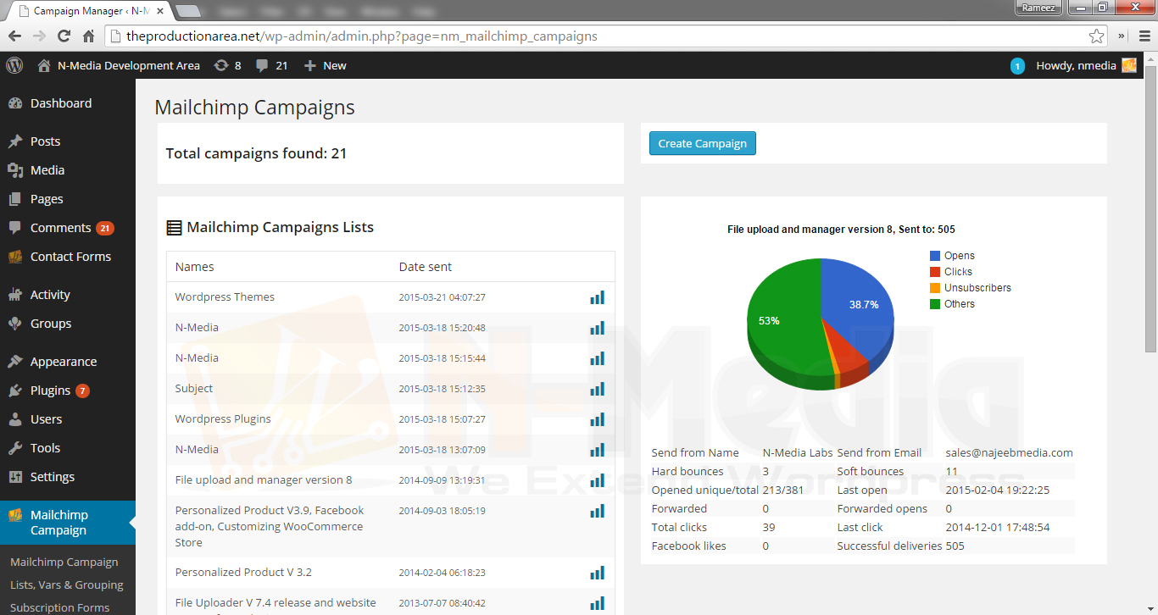Show stats chart for File upload and manager version 8
The width and height of the screenshot is (1158, 615).
tap(598, 480)
